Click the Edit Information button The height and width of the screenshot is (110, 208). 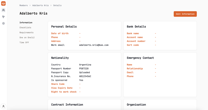pyautogui.click(x=185, y=14)
